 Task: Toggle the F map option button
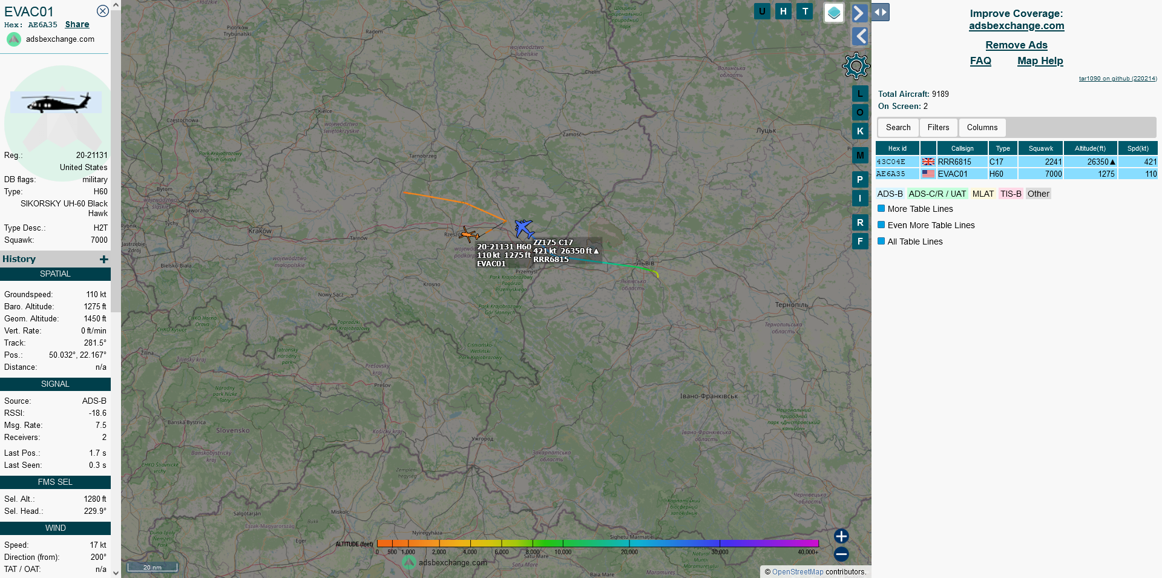tap(860, 241)
